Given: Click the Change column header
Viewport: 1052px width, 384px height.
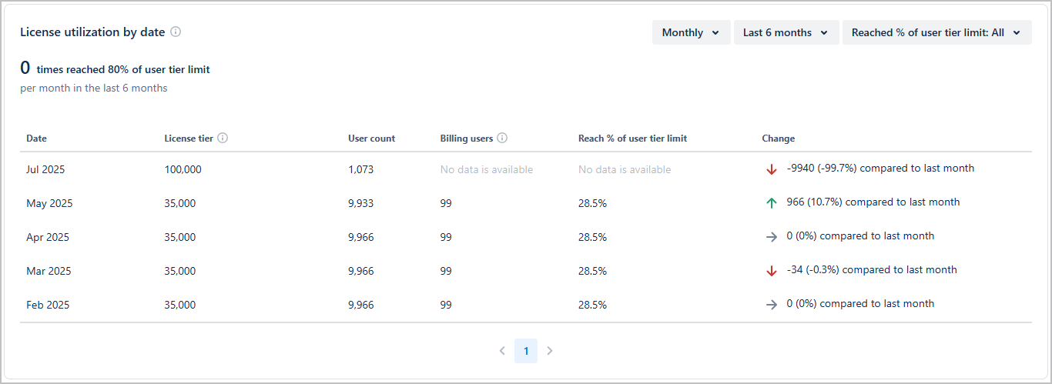Looking at the screenshot, I should pyautogui.click(x=779, y=139).
